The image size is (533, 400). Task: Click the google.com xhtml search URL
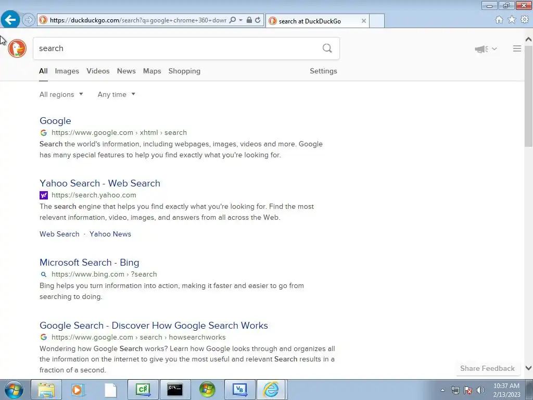[x=119, y=133]
